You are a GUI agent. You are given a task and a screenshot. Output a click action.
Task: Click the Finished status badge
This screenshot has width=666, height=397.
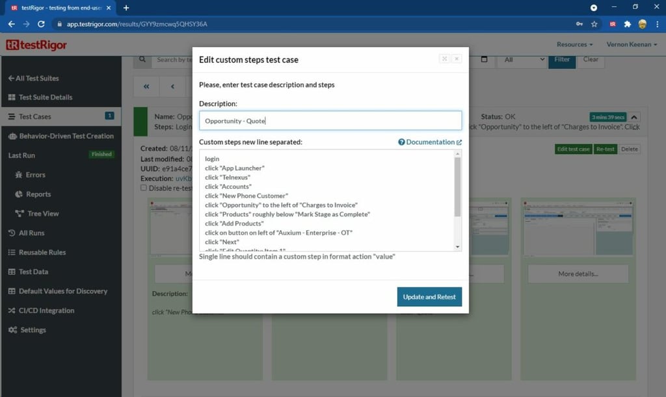(x=101, y=155)
